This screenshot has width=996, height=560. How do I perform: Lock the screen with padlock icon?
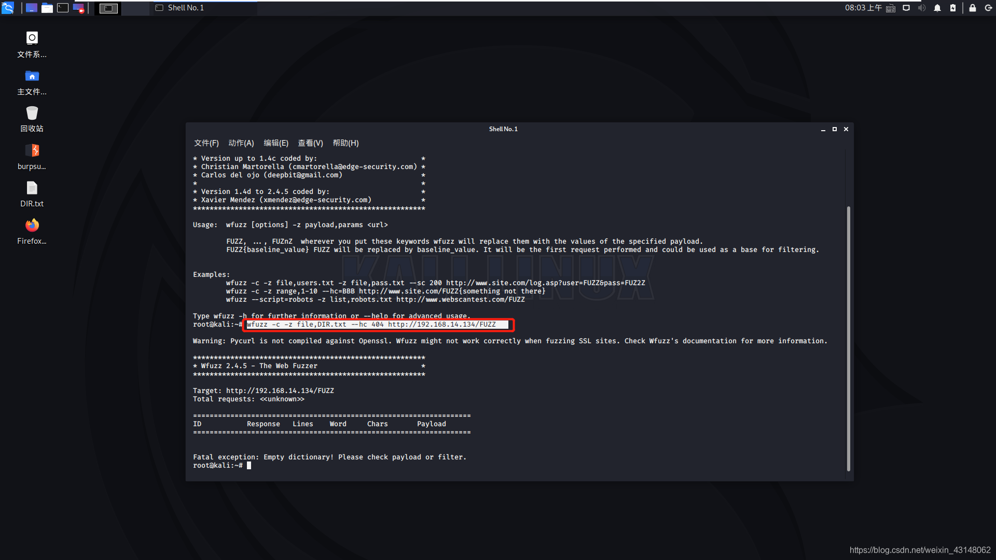(x=973, y=8)
